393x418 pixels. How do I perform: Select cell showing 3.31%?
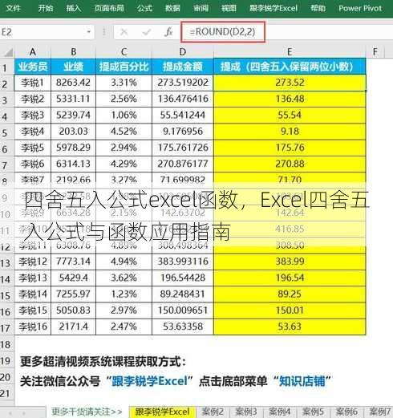point(124,83)
